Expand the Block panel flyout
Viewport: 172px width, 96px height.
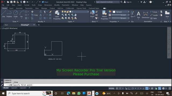95,22
